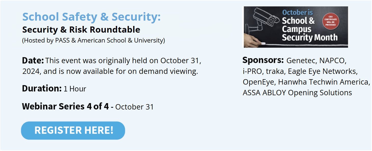Click the red CEU Certificate badge

331,21
